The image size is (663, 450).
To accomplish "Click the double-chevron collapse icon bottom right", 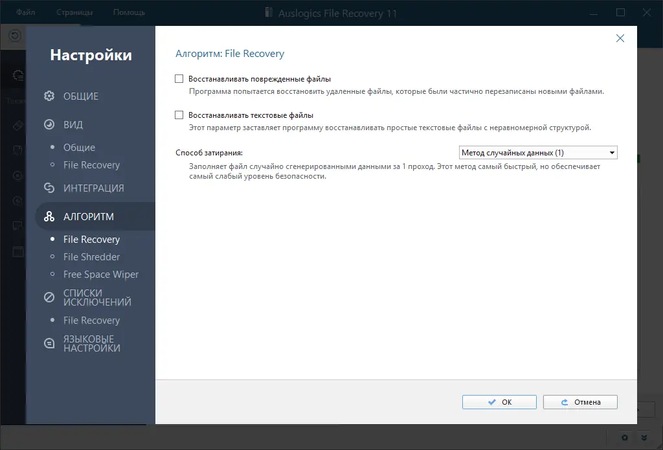I will [644, 438].
